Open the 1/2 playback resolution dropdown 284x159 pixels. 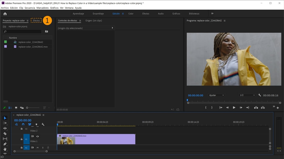pos(247,95)
